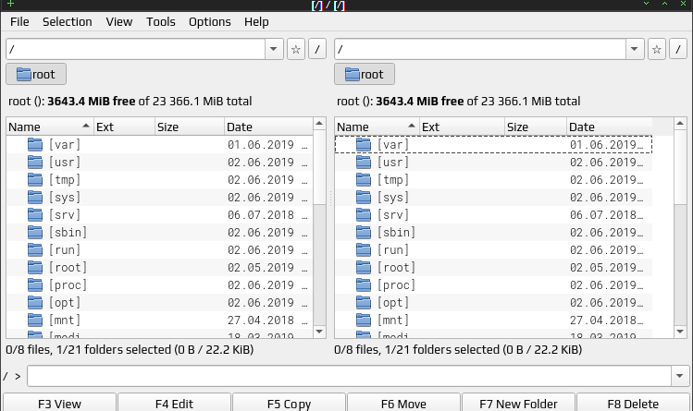The image size is (693, 411).
Task: Select the [proc] folder in right panel
Action: click(x=396, y=285)
